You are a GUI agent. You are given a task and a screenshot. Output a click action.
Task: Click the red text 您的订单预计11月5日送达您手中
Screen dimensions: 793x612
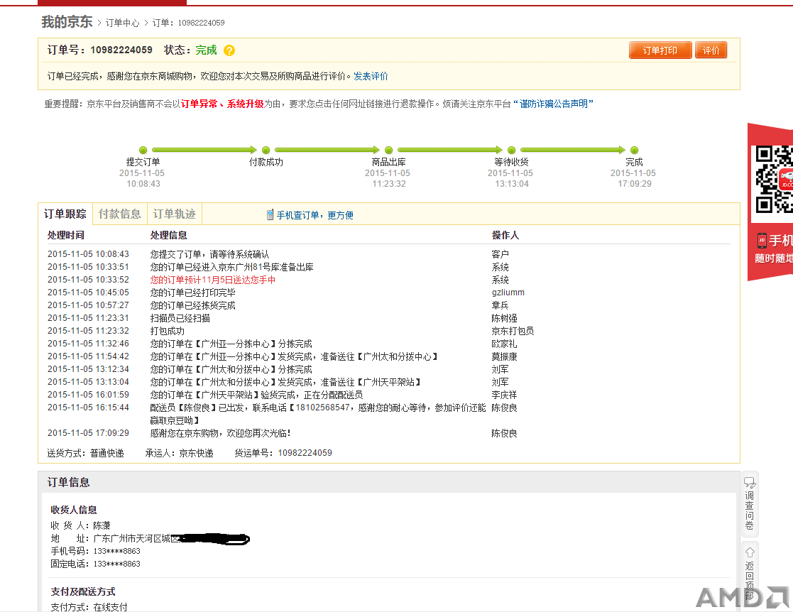click(x=213, y=280)
